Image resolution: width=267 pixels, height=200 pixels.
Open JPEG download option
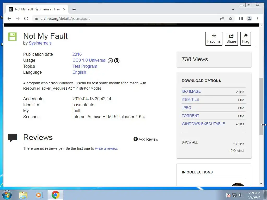coord(186,108)
